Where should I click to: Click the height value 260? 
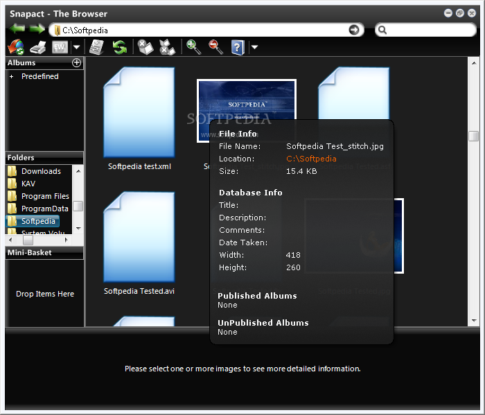[x=293, y=267]
